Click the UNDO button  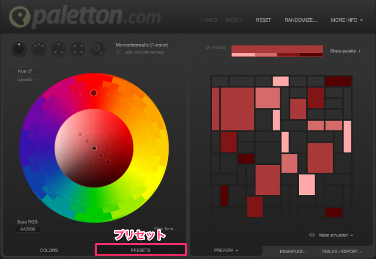coord(208,20)
